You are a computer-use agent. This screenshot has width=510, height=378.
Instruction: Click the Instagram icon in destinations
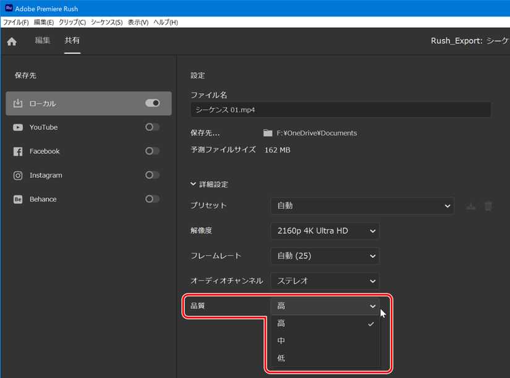18,175
